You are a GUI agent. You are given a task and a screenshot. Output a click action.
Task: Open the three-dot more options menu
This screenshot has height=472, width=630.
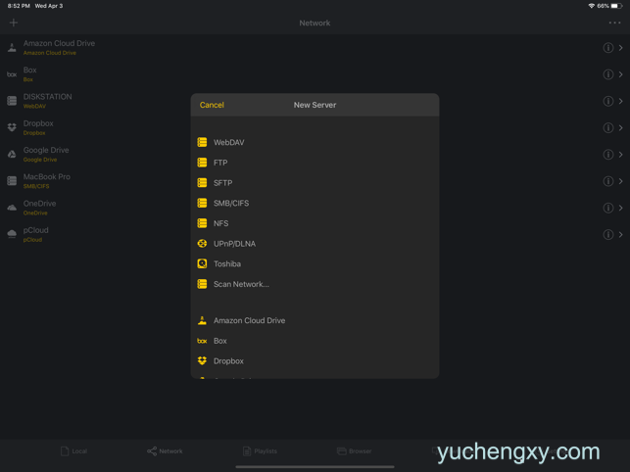(x=614, y=23)
